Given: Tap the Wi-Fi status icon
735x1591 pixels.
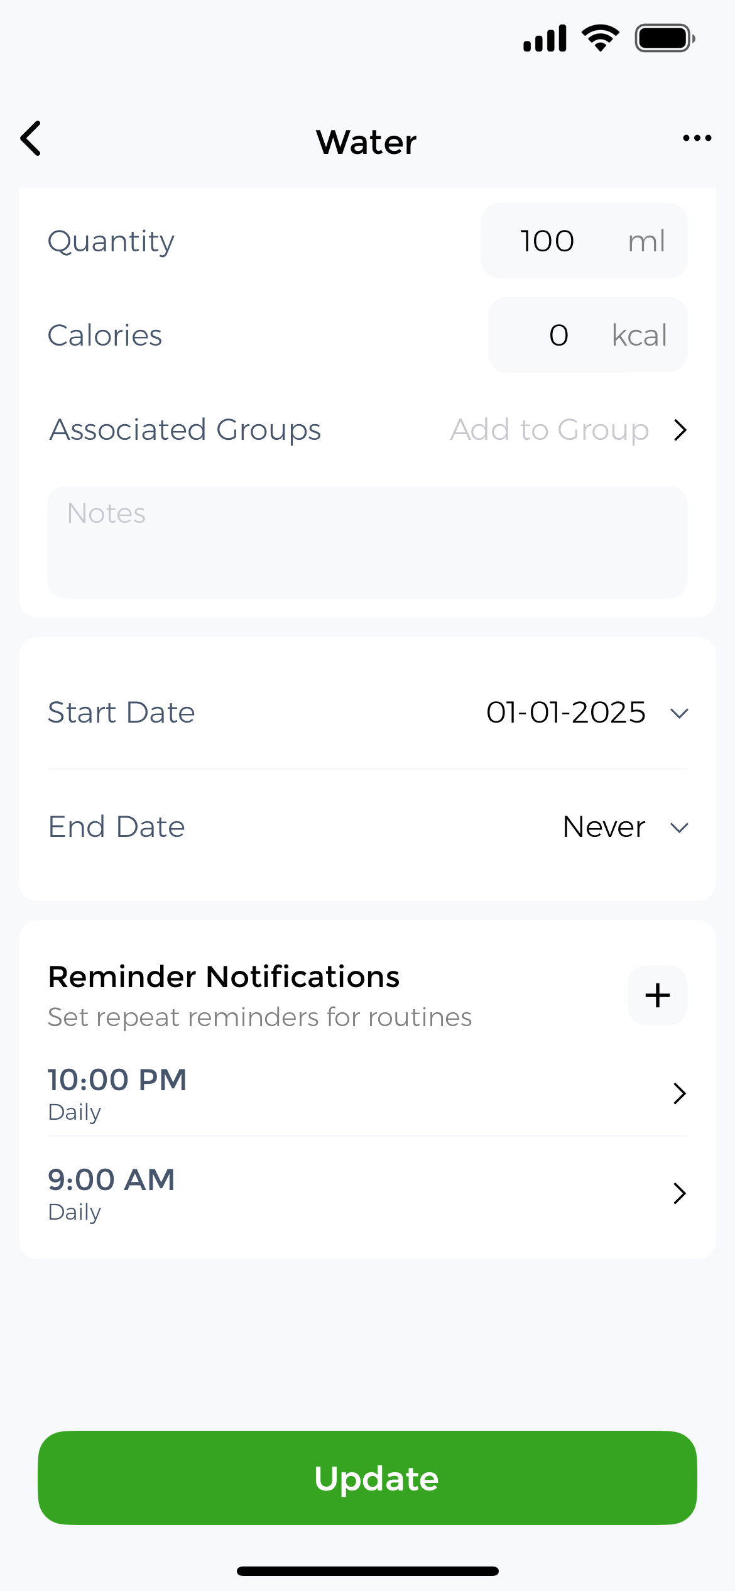Looking at the screenshot, I should (600, 38).
